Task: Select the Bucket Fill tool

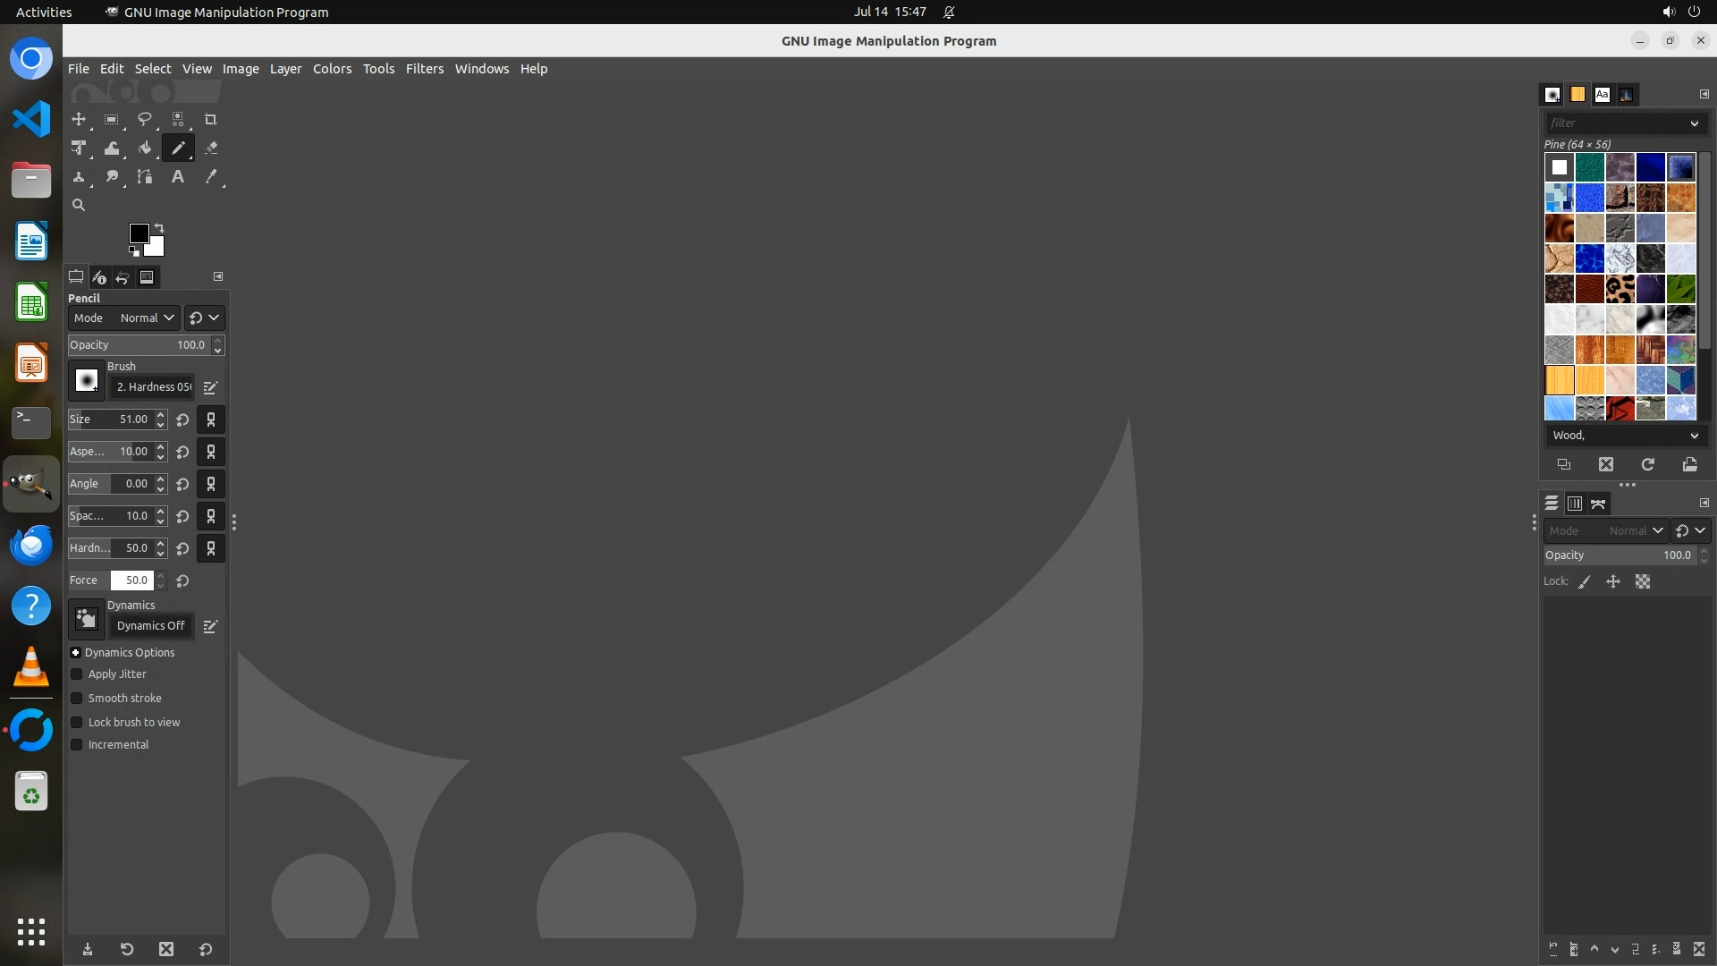Action: click(x=145, y=148)
